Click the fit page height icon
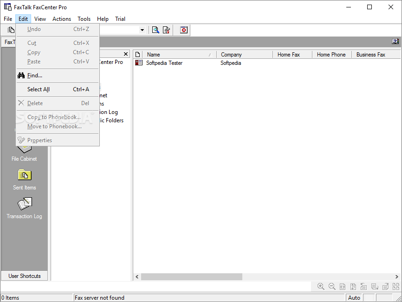The height and width of the screenshot is (302, 402). click(353, 287)
